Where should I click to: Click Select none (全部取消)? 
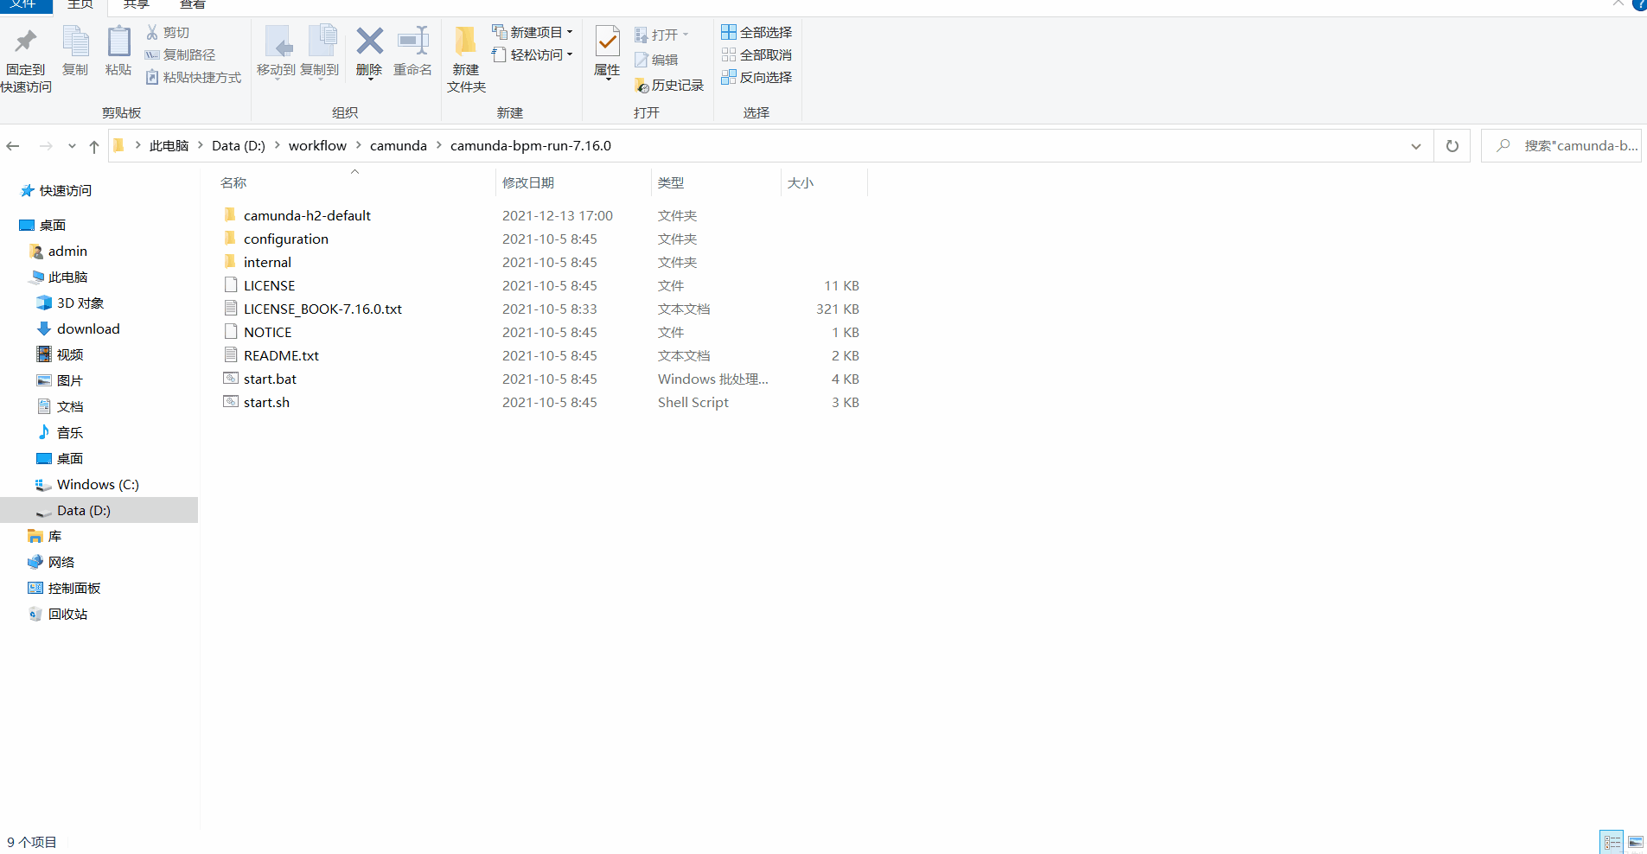click(756, 54)
